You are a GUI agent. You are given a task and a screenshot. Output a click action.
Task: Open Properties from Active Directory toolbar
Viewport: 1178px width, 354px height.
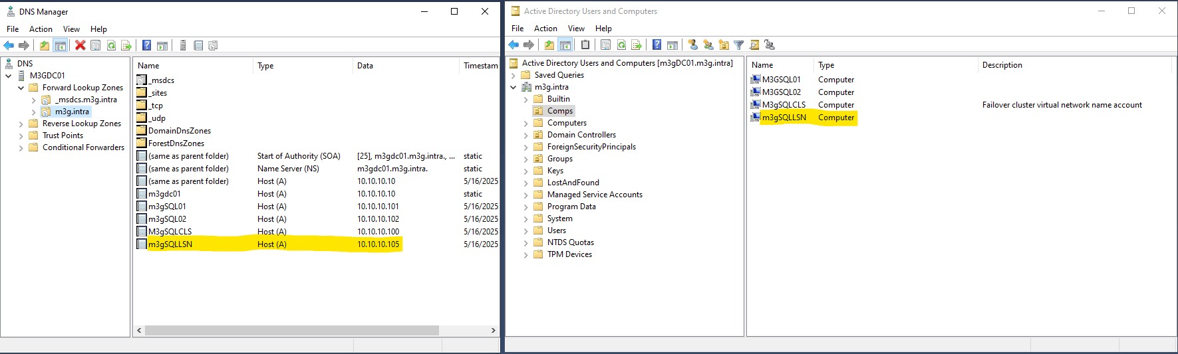(605, 44)
